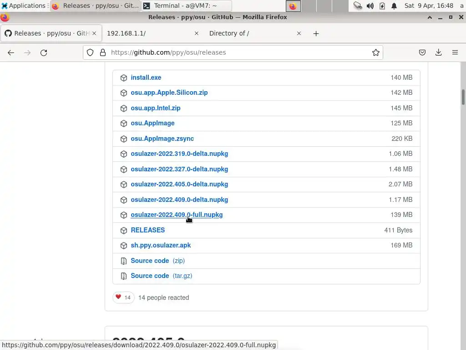Open the clock showing Sat 9 Apr
Image resolution: width=466 pixels, height=350 pixels.
coord(429,5)
